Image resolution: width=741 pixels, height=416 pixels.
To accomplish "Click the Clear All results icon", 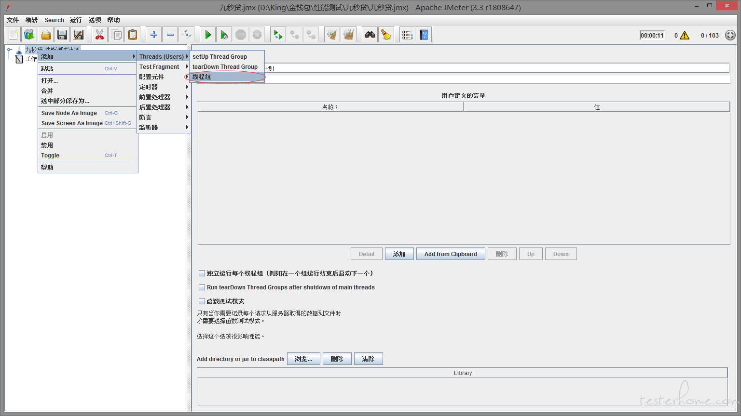I will pyautogui.click(x=349, y=35).
